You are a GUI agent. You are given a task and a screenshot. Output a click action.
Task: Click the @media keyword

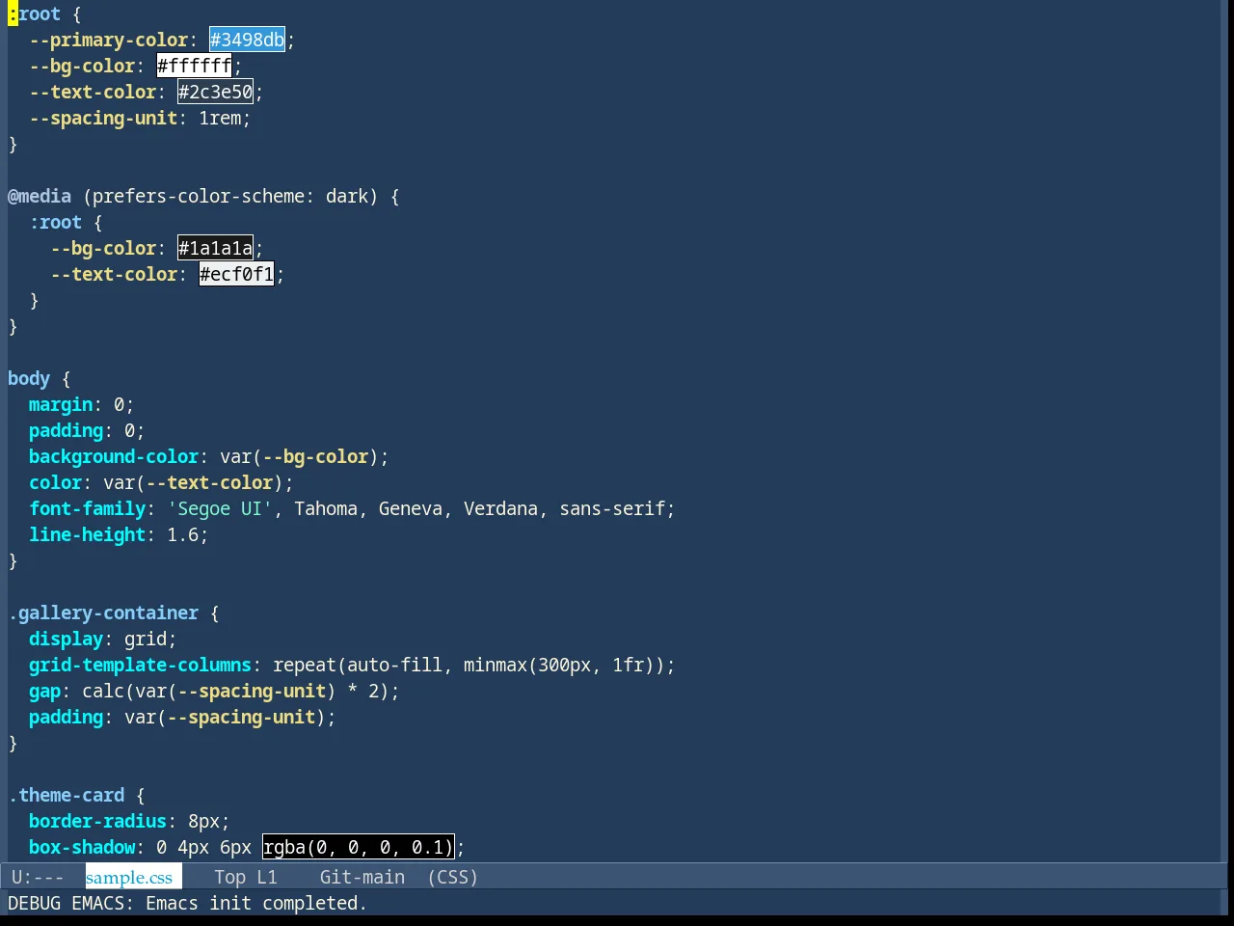40,196
